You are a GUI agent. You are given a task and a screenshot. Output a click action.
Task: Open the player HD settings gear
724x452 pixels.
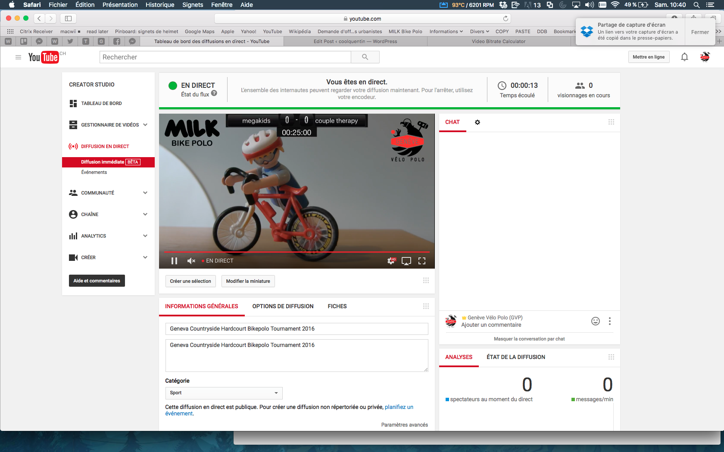pyautogui.click(x=391, y=261)
